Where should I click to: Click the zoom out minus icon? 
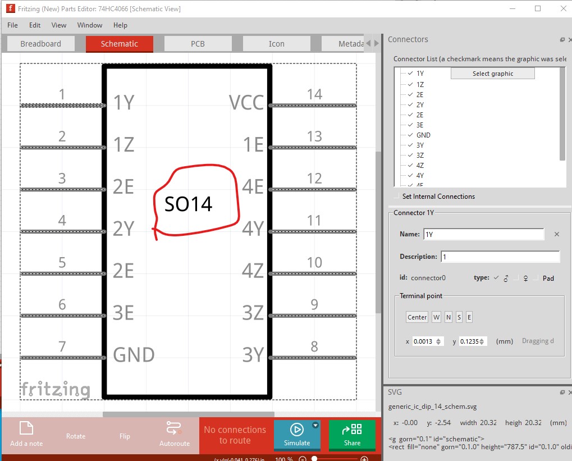[303, 459]
